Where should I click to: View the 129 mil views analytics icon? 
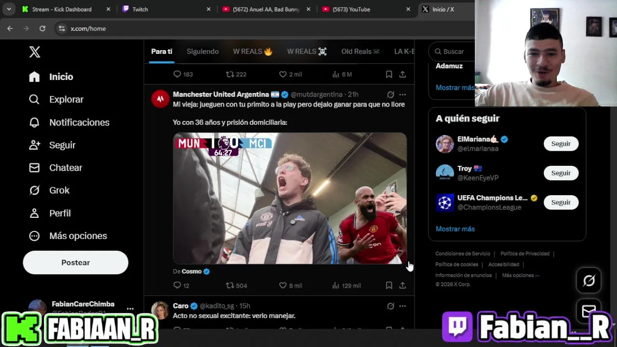click(x=336, y=285)
